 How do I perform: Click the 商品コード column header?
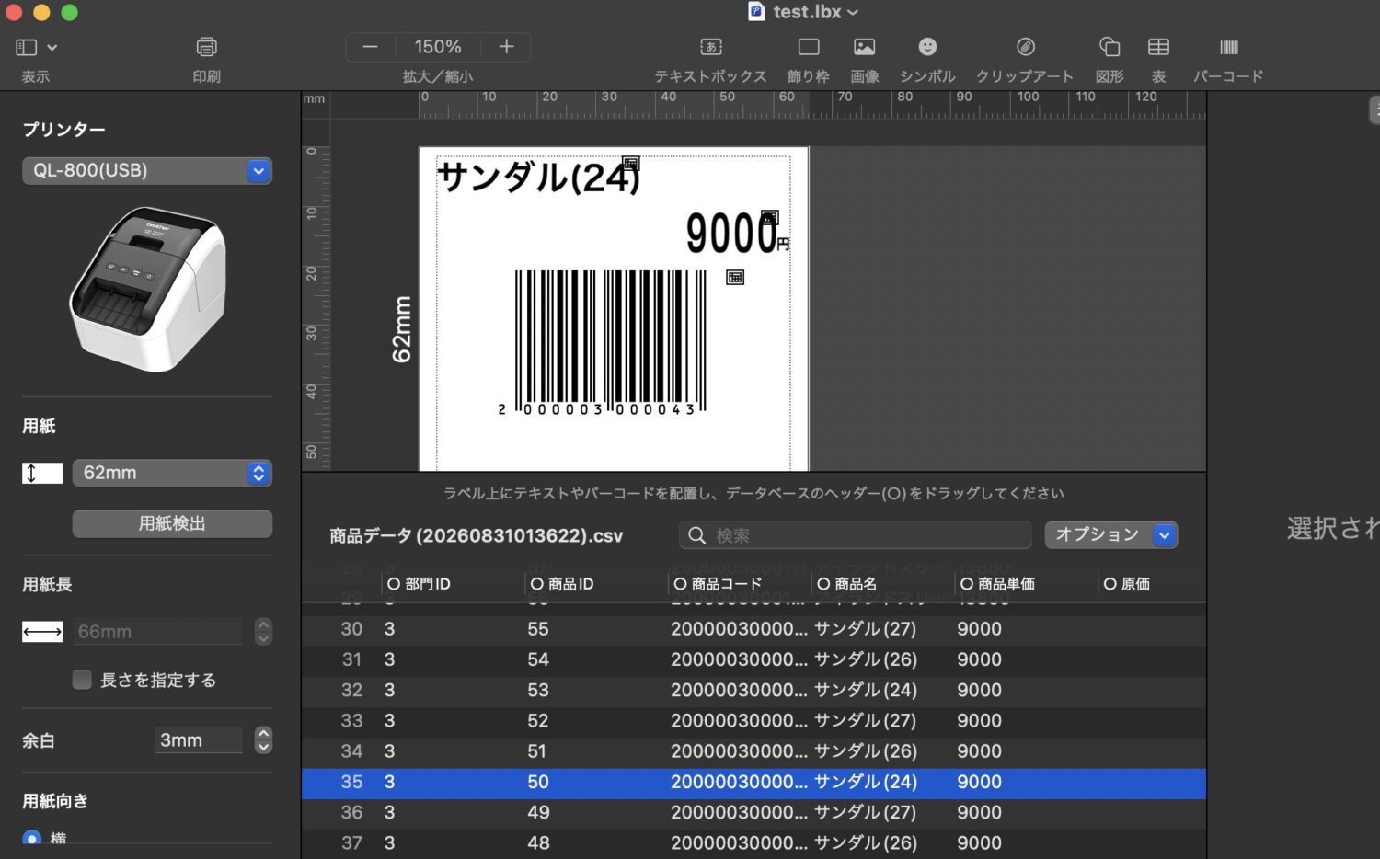pyautogui.click(x=718, y=584)
